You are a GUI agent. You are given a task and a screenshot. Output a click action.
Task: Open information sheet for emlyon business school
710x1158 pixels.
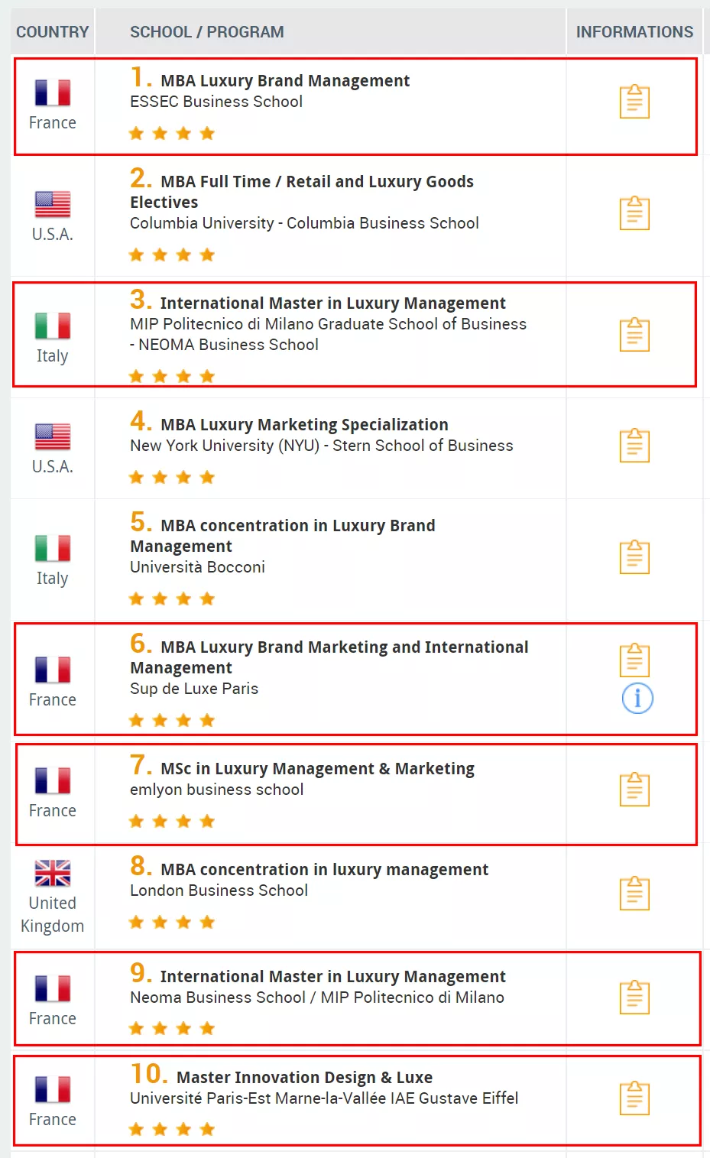click(x=634, y=789)
